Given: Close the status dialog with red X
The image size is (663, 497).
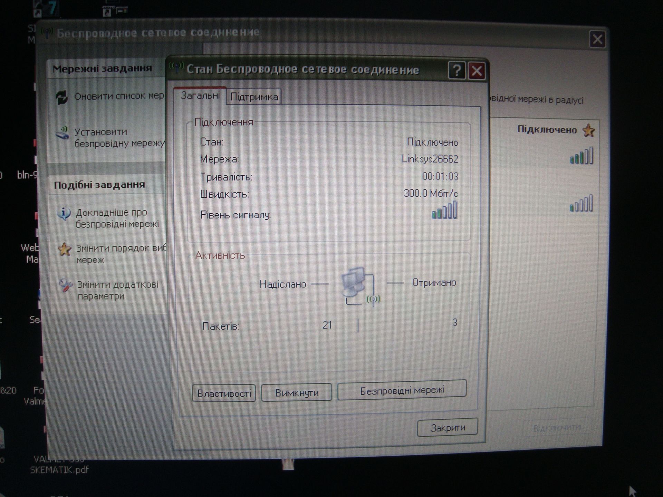Looking at the screenshot, I should point(477,71).
